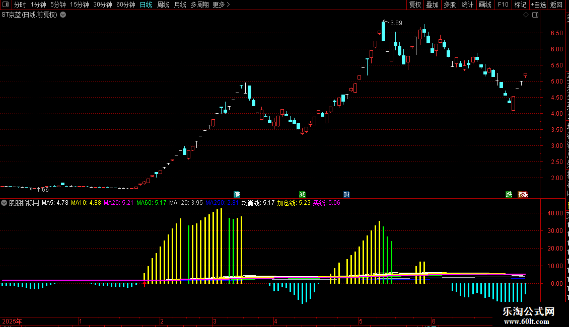Image resolution: width=569 pixels, height=327 pixels.
Task: Click the 叠加 overlay button
Action: point(432,5)
